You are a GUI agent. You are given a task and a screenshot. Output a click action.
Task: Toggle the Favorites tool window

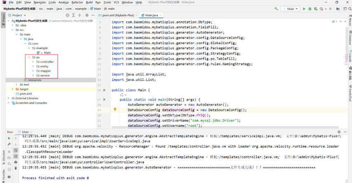click(3, 176)
